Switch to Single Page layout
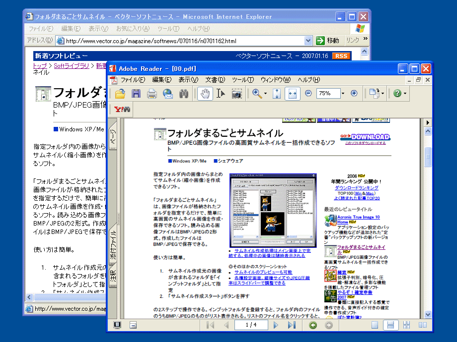 click(x=375, y=325)
